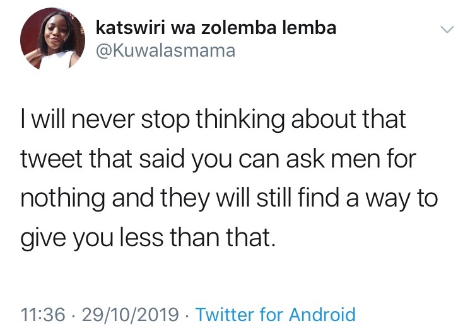
Task: Open katswiri wa zolemba lemba's profile name
Action: click(x=216, y=28)
